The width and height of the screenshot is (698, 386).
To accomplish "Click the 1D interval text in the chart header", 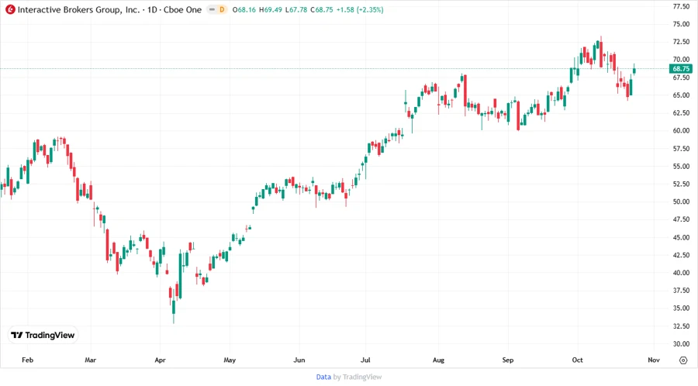I will (152, 9).
